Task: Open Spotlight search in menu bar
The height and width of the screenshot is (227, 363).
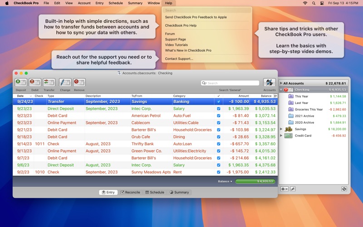Action: click(314, 3)
